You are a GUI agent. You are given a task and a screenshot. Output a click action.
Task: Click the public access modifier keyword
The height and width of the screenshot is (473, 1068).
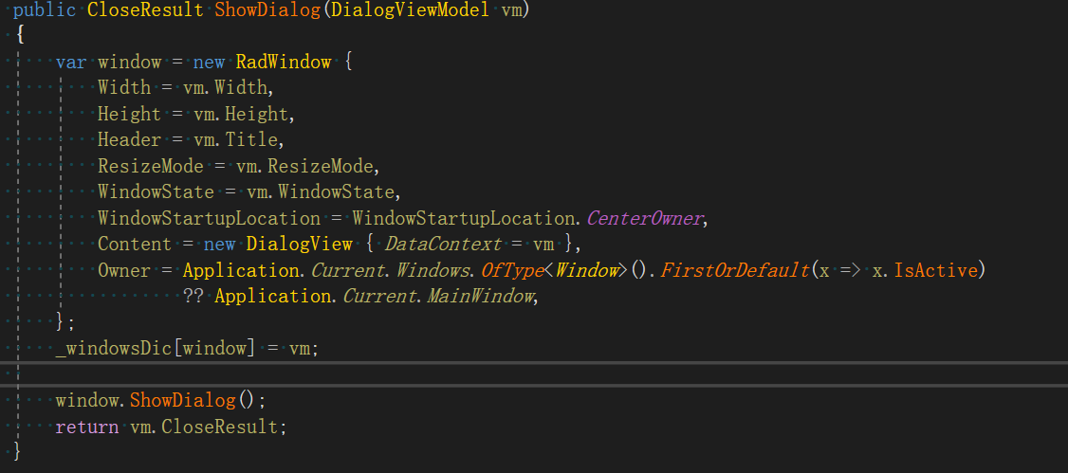click(45, 11)
